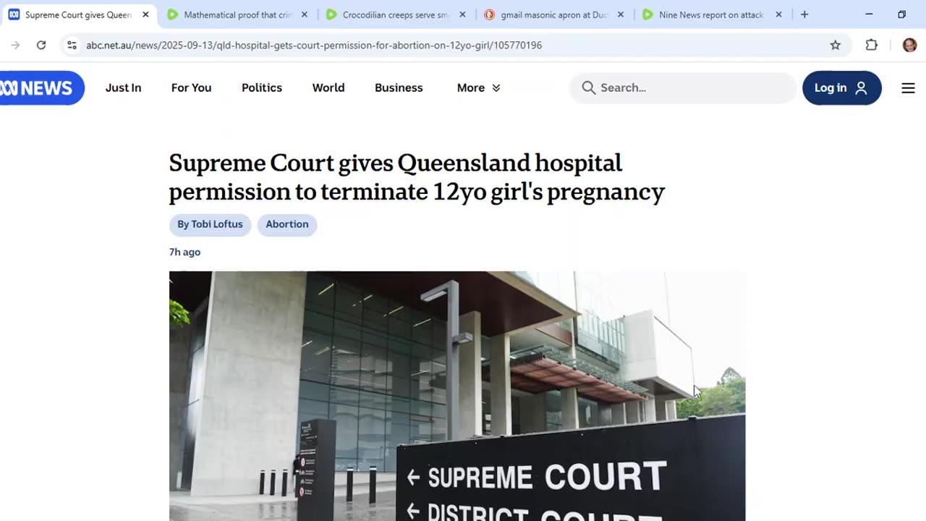The width and height of the screenshot is (926, 521).
Task: Expand the More navigation dropdown
Action: coord(478,88)
